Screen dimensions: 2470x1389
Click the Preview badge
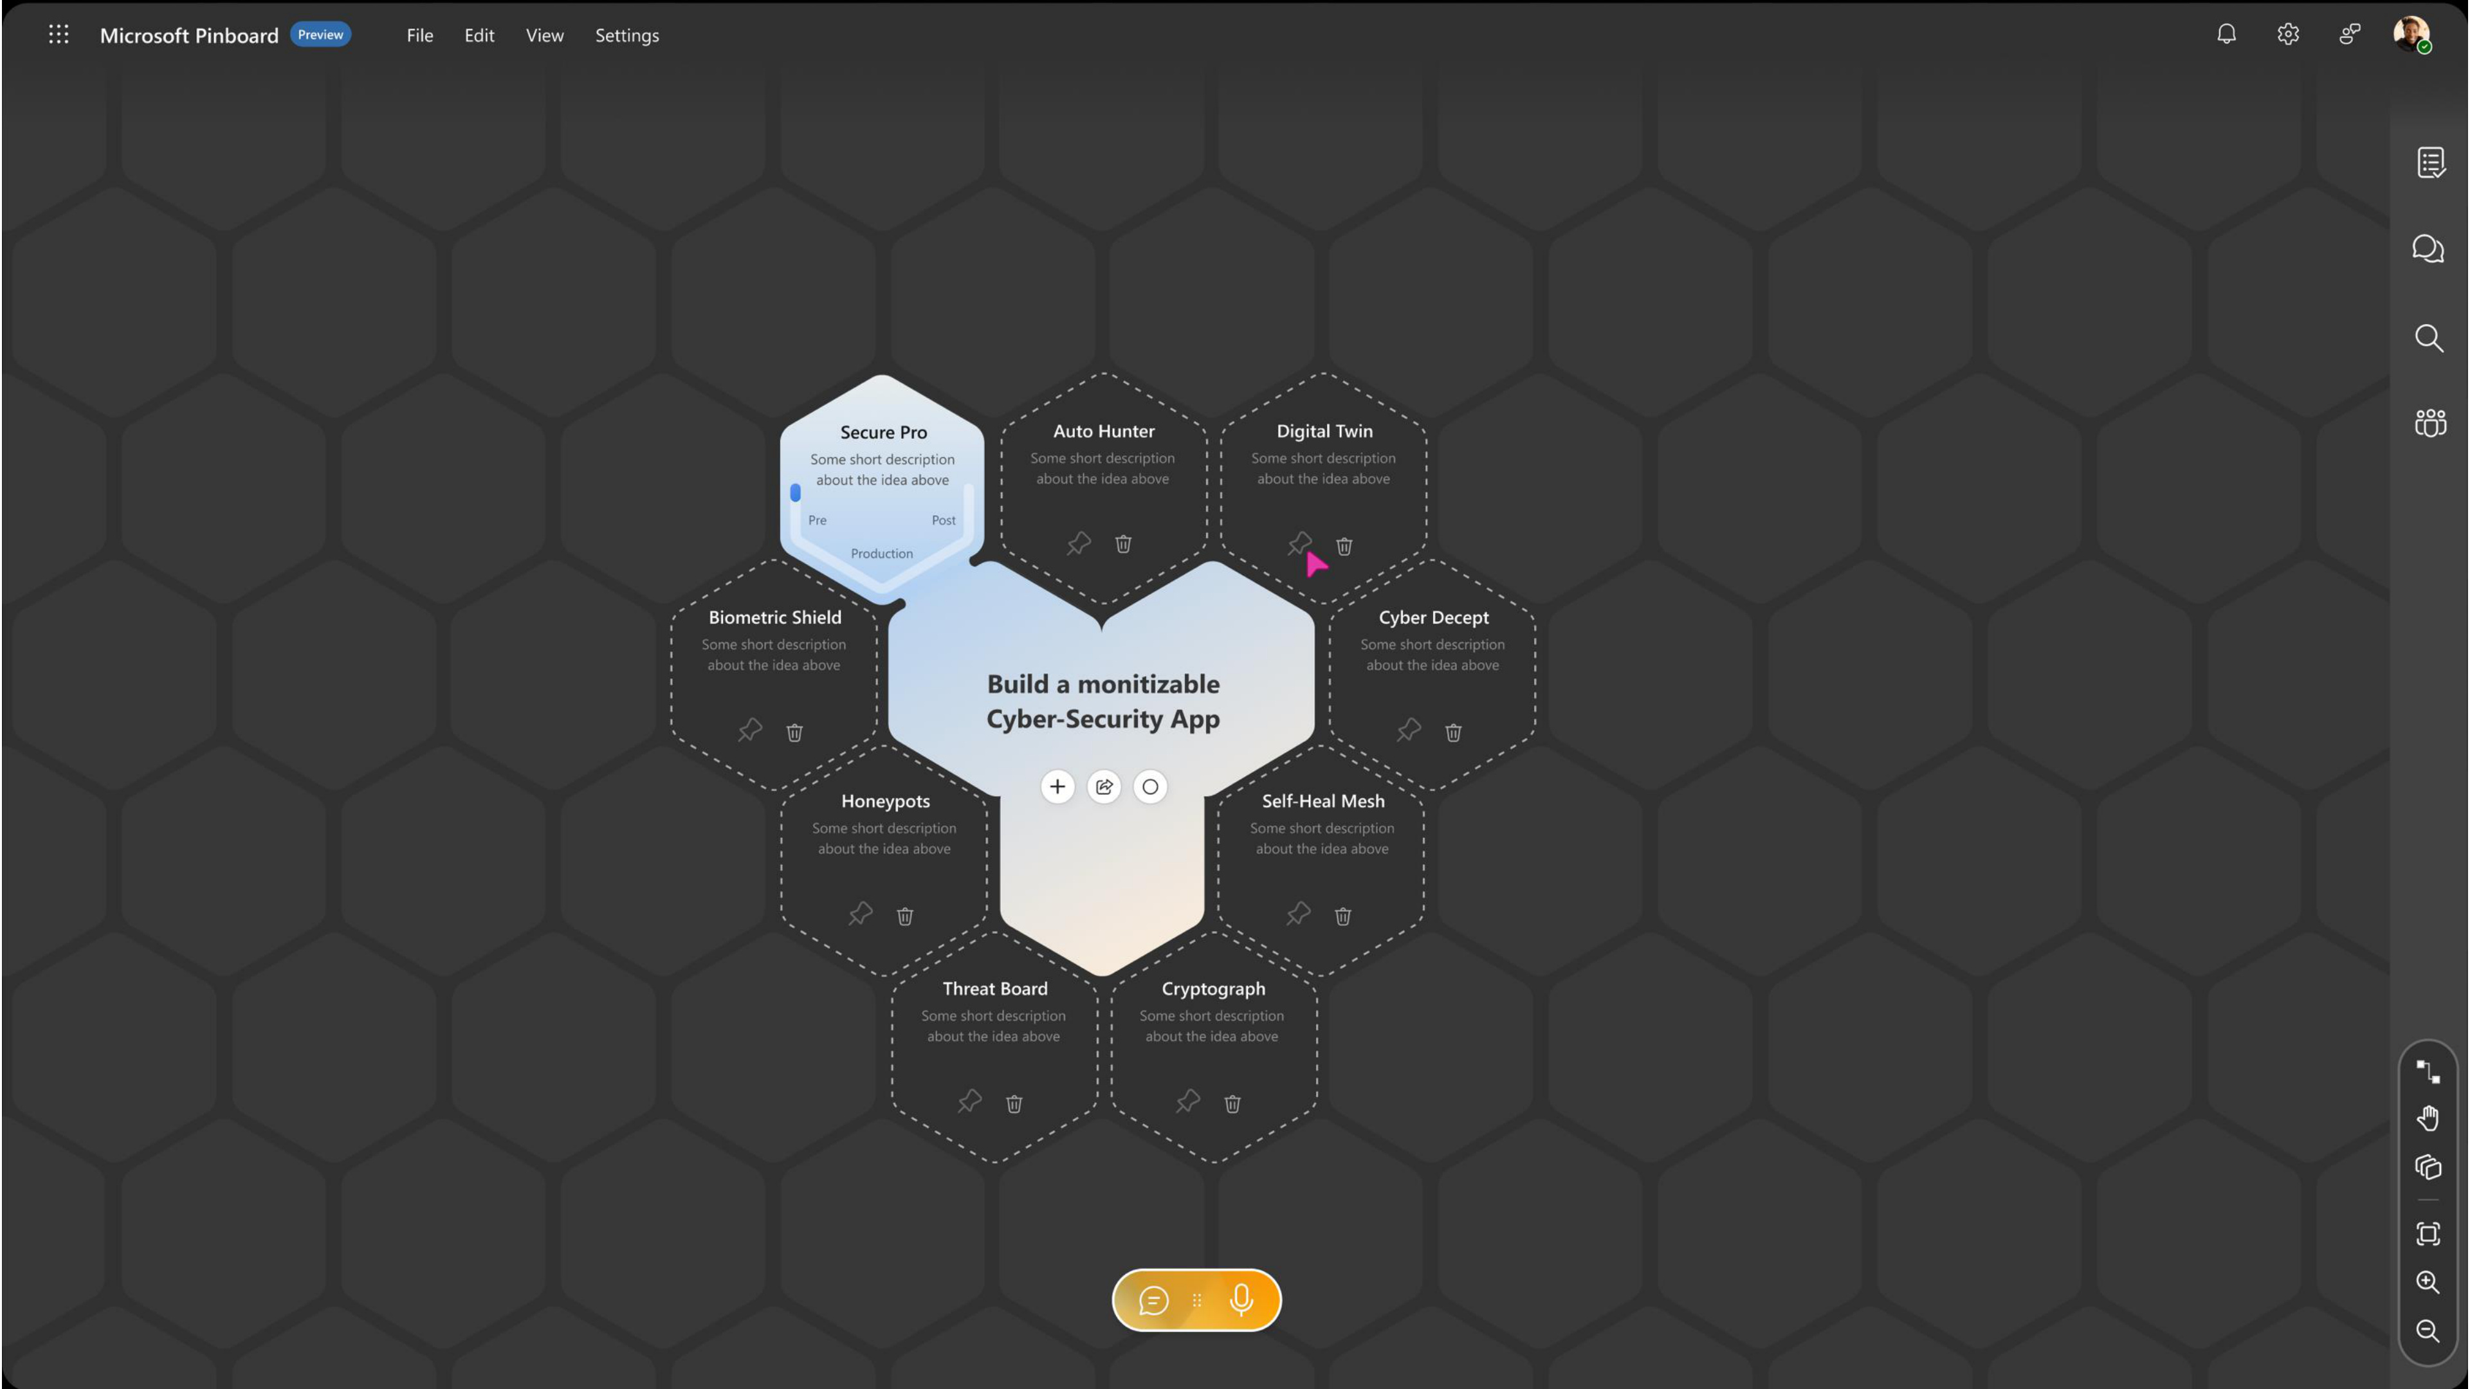[x=320, y=35]
